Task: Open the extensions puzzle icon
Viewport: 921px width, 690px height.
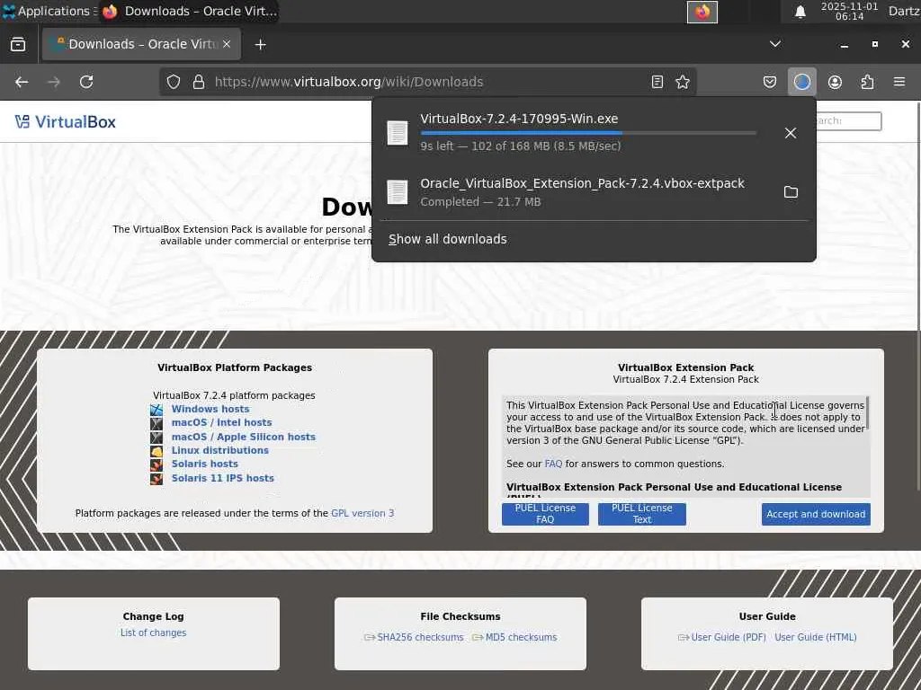Action: [x=867, y=82]
